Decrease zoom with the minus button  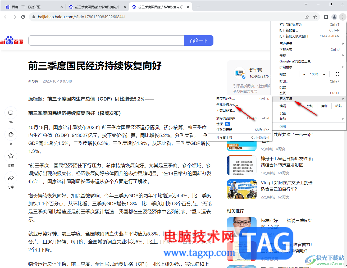point(304,74)
